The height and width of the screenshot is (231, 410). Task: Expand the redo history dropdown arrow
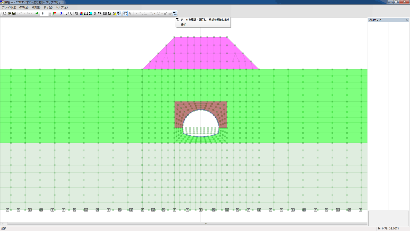coord(32,13)
